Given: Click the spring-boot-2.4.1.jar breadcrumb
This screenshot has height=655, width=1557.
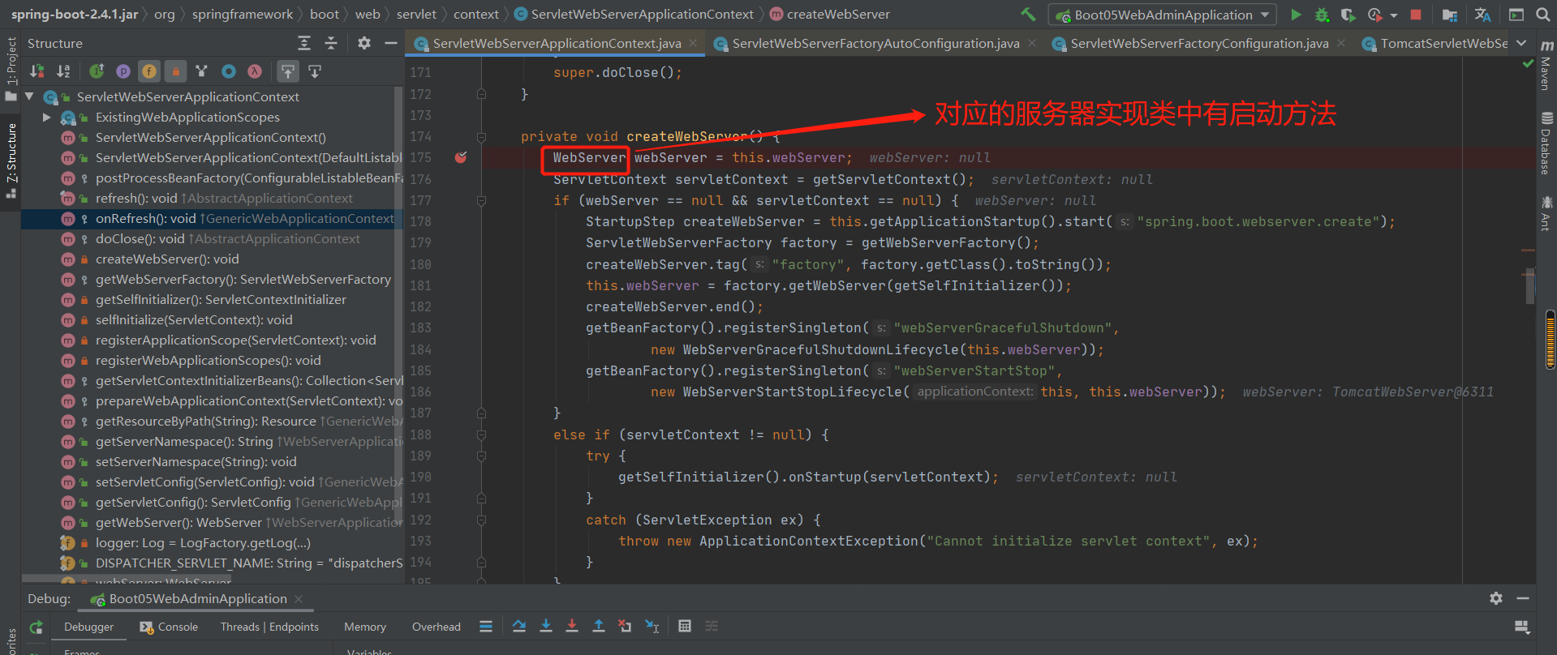Looking at the screenshot, I should tap(75, 14).
